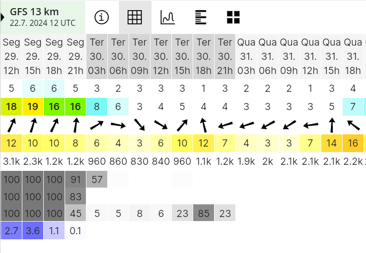The height and width of the screenshot is (253, 366).
Task: Click the north-pointing arrow under Qua 15h
Action: (x=331, y=125)
